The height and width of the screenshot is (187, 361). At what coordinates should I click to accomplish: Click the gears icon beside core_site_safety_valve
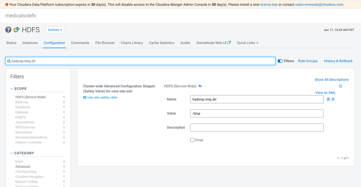point(85,97)
